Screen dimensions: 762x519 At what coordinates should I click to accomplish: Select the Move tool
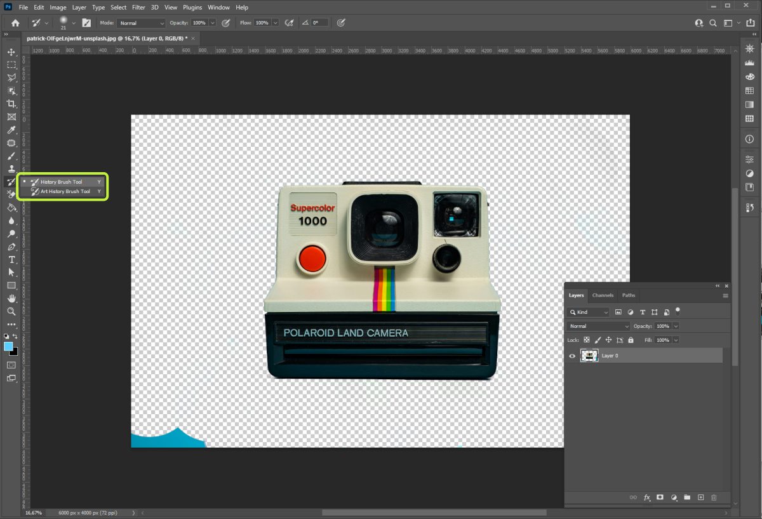coord(11,51)
